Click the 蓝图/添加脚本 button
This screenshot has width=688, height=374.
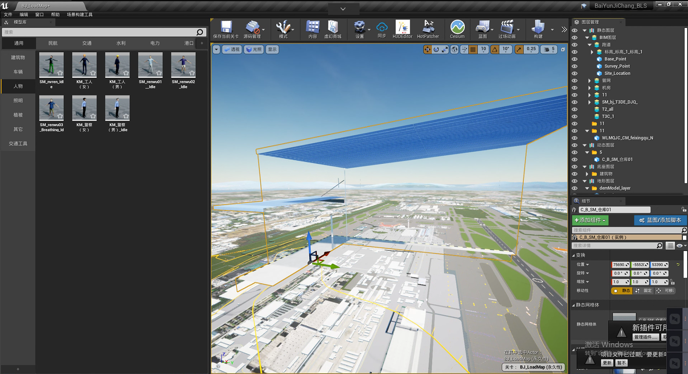[x=660, y=220]
